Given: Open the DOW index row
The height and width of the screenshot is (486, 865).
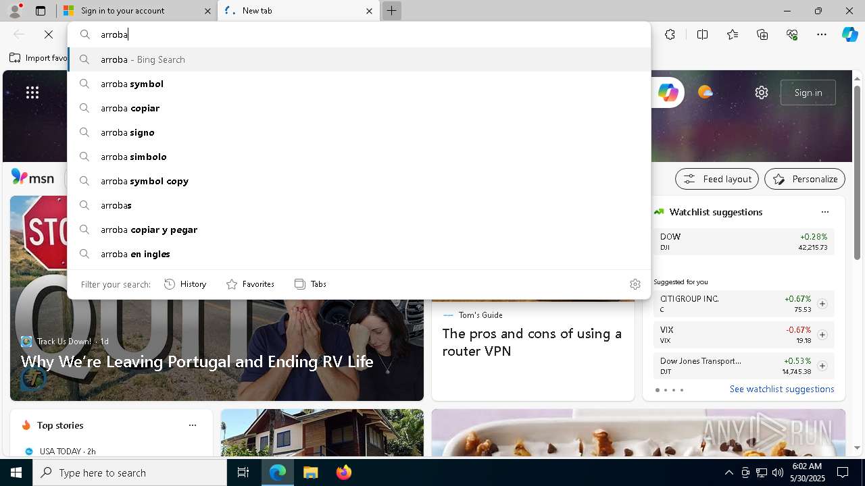Looking at the screenshot, I should (743, 242).
